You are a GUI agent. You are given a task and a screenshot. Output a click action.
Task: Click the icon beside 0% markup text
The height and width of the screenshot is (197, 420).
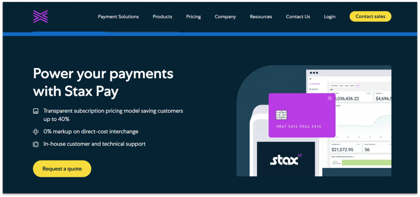(x=36, y=131)
